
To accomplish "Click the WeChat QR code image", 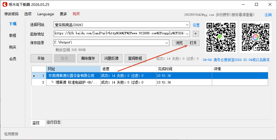I will coord(221,37).
